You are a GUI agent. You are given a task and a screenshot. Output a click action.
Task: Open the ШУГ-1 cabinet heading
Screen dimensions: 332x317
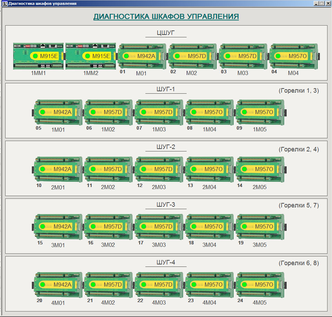166,90
